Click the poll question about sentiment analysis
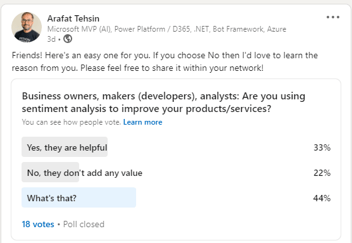Image resolution: width=352 pixels, height=243 pixels. coord(163,103)
